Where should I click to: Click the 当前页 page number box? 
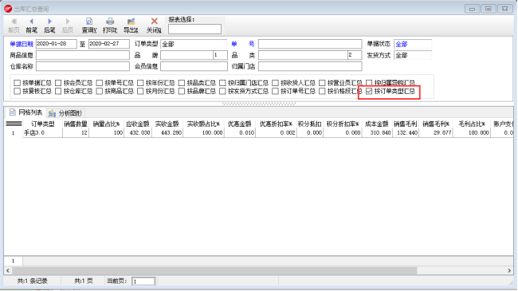(x=143, y=281)
